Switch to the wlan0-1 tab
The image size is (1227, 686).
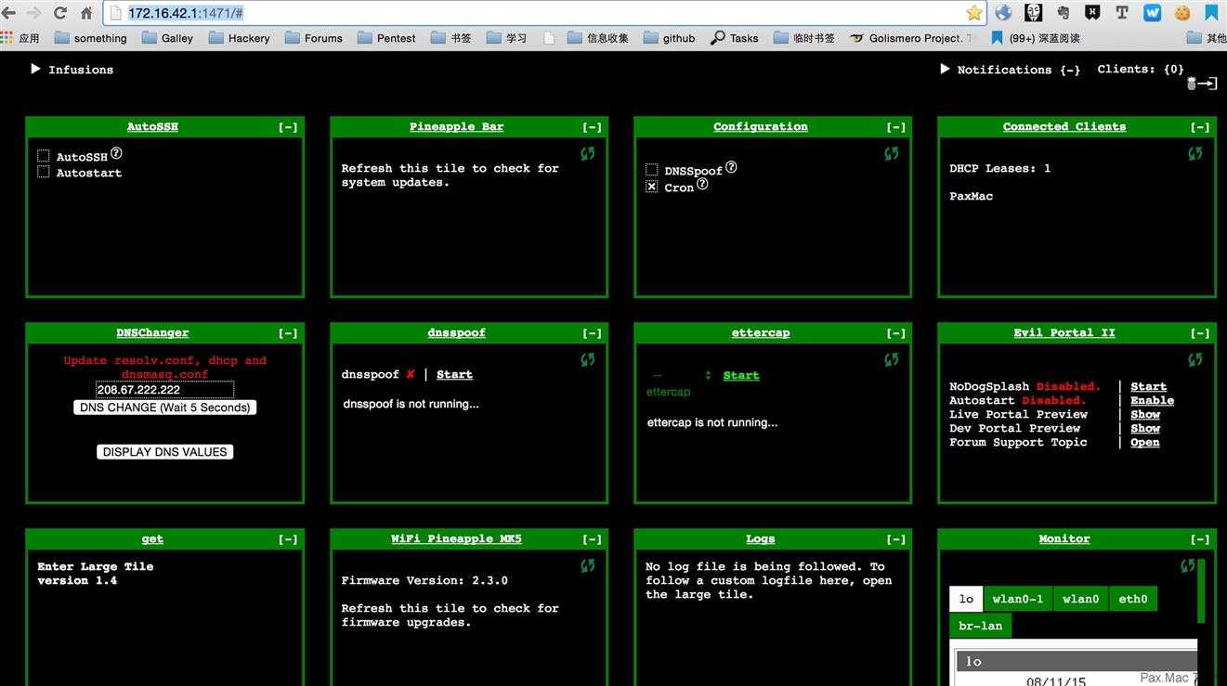(x=1017, y=599)
